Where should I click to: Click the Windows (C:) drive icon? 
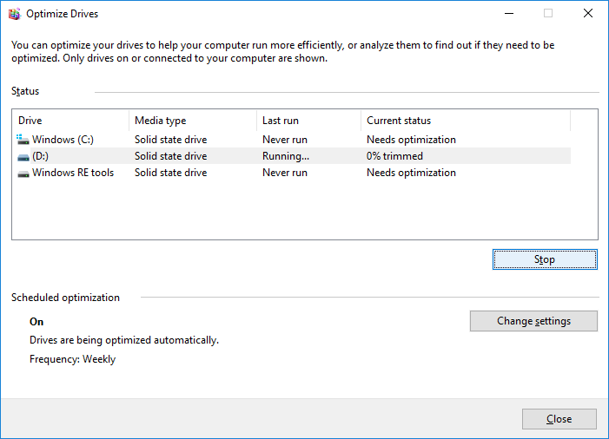click(23, 139)
